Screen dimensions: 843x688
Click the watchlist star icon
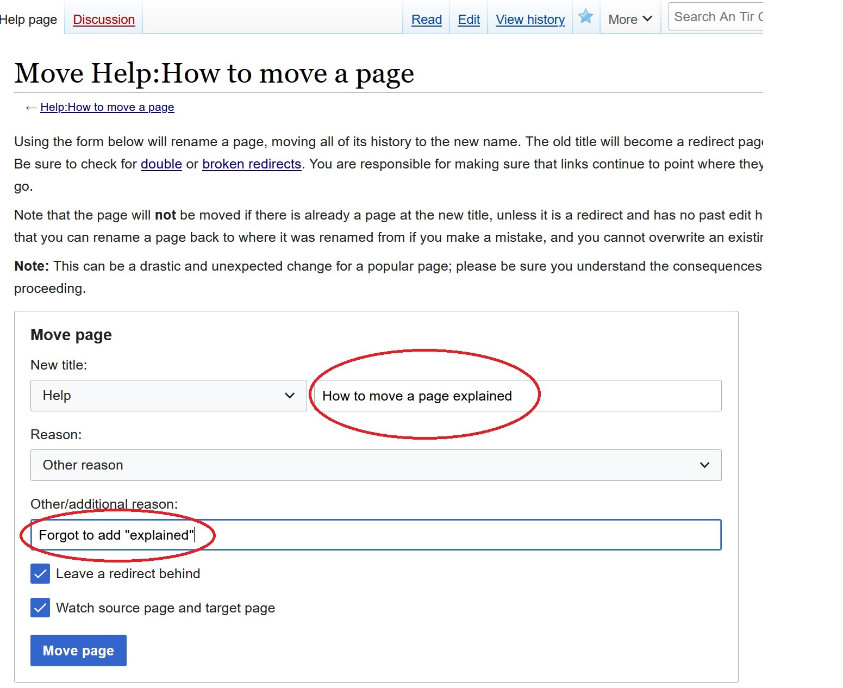[x=585, y=17]
